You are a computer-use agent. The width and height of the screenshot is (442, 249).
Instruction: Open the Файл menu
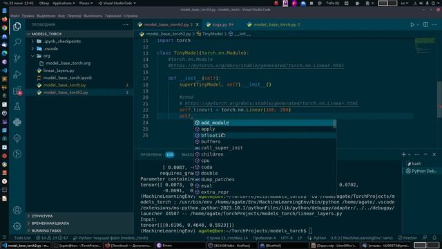tap(15, 16)
